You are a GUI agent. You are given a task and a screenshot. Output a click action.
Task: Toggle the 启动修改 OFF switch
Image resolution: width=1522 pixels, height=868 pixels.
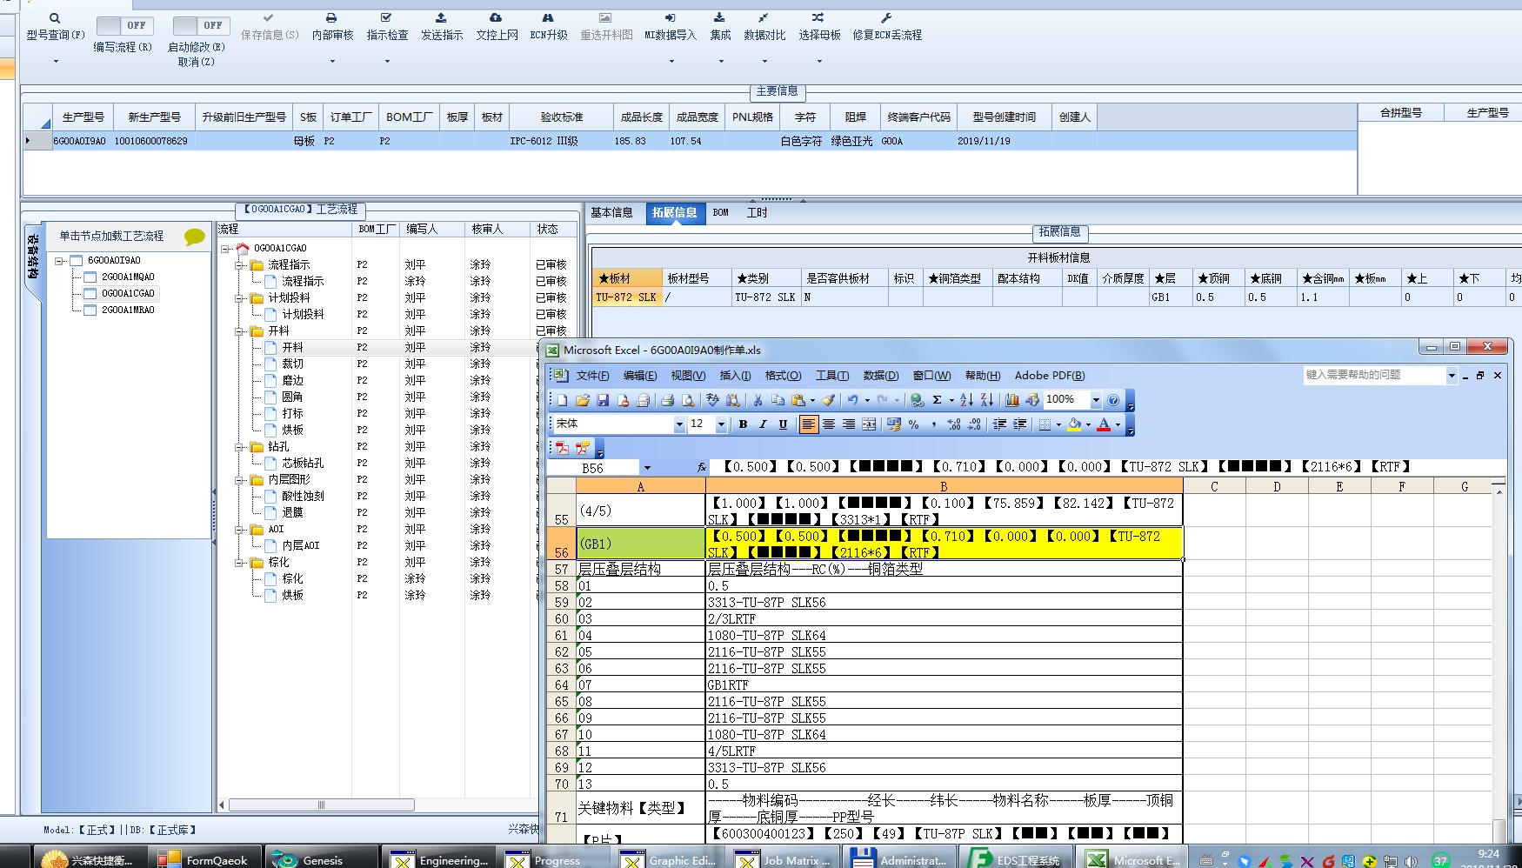(200, 25)
